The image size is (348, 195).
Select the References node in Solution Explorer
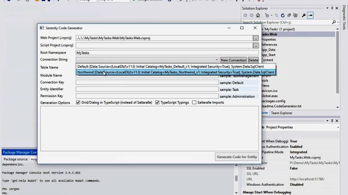269,45
